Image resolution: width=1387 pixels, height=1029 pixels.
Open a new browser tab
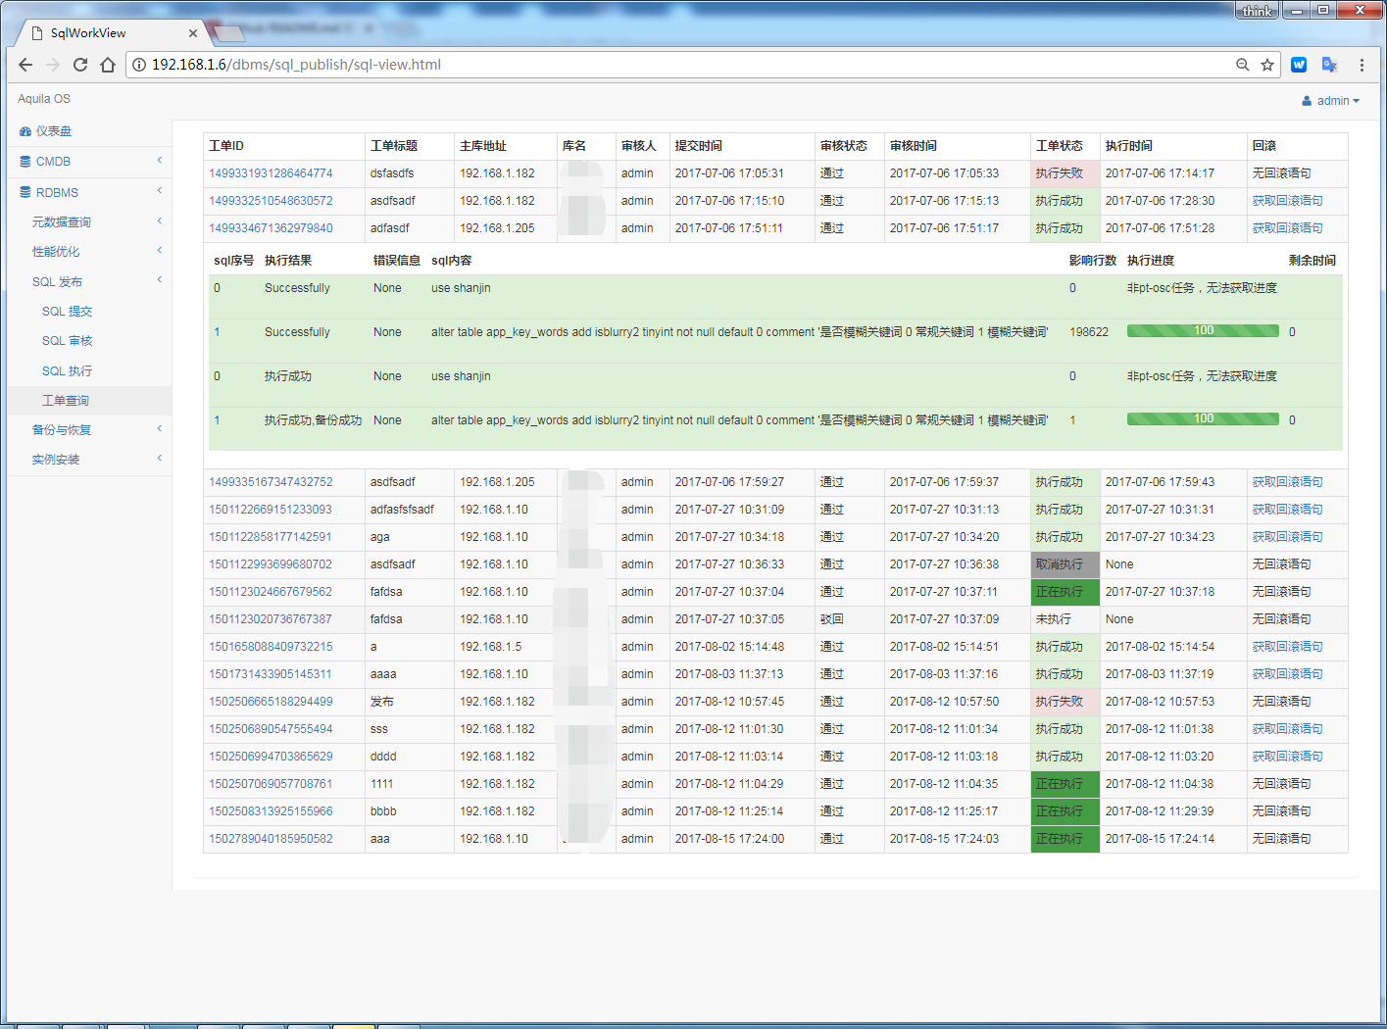click(229, 33)
